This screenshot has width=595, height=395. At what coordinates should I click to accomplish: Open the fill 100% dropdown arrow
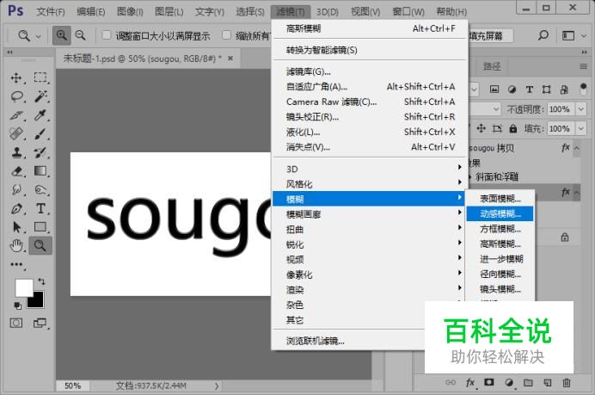coord(581,128)
